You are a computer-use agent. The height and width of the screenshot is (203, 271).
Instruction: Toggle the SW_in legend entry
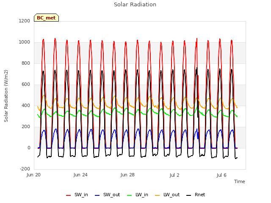tap(77, 195)
